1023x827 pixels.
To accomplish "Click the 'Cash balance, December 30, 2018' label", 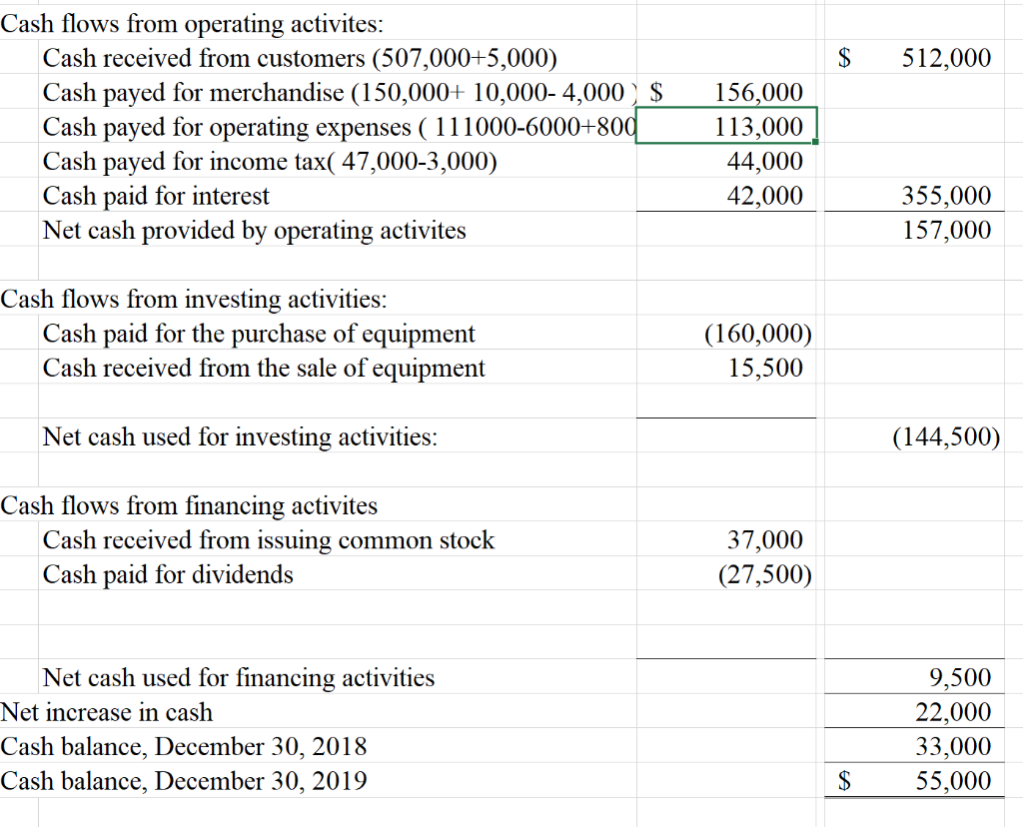I will [x=185, y=746].
